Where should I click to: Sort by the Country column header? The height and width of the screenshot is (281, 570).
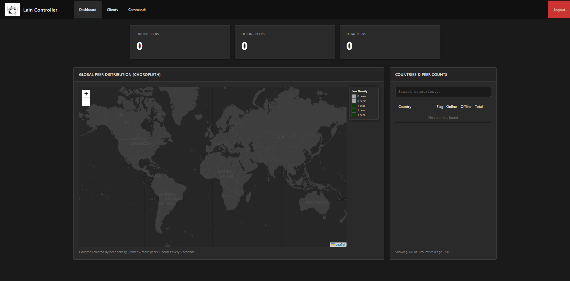pos(405,107)
